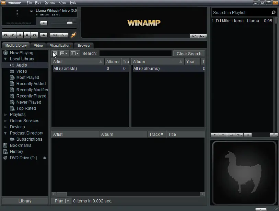Skip to previous track in player
Viewport: 279px width, 211px height.
tap(5, 35)
